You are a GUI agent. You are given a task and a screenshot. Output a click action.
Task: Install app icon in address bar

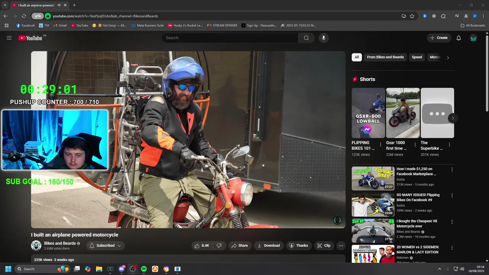click(x=404, y=16)
